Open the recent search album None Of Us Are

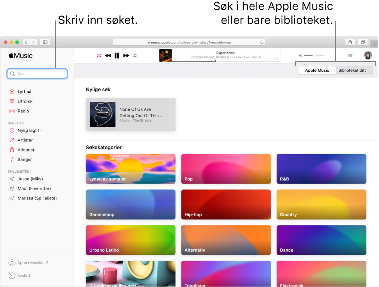click(x=131, y=114)
